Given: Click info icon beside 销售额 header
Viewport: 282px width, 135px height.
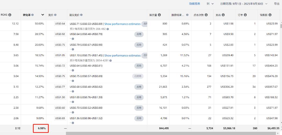Looking at the screenshot, I should (x=270, y=15).
